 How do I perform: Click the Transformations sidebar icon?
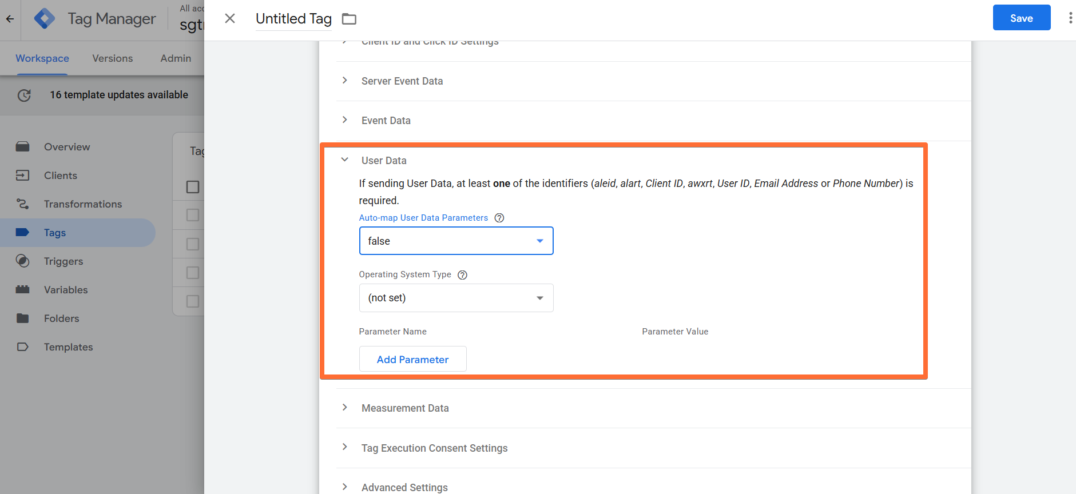[x=23, y=204]
